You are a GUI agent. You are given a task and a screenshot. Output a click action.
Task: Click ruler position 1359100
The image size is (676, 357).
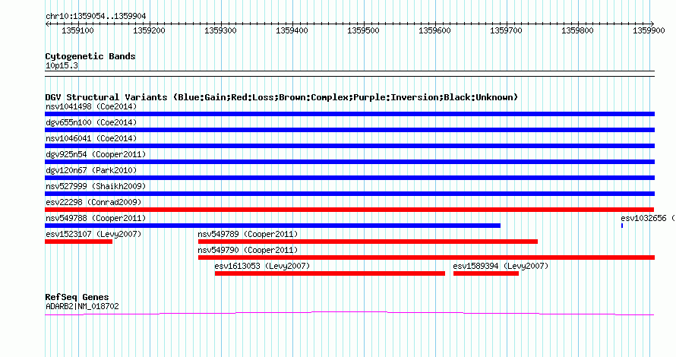[77, 30]
